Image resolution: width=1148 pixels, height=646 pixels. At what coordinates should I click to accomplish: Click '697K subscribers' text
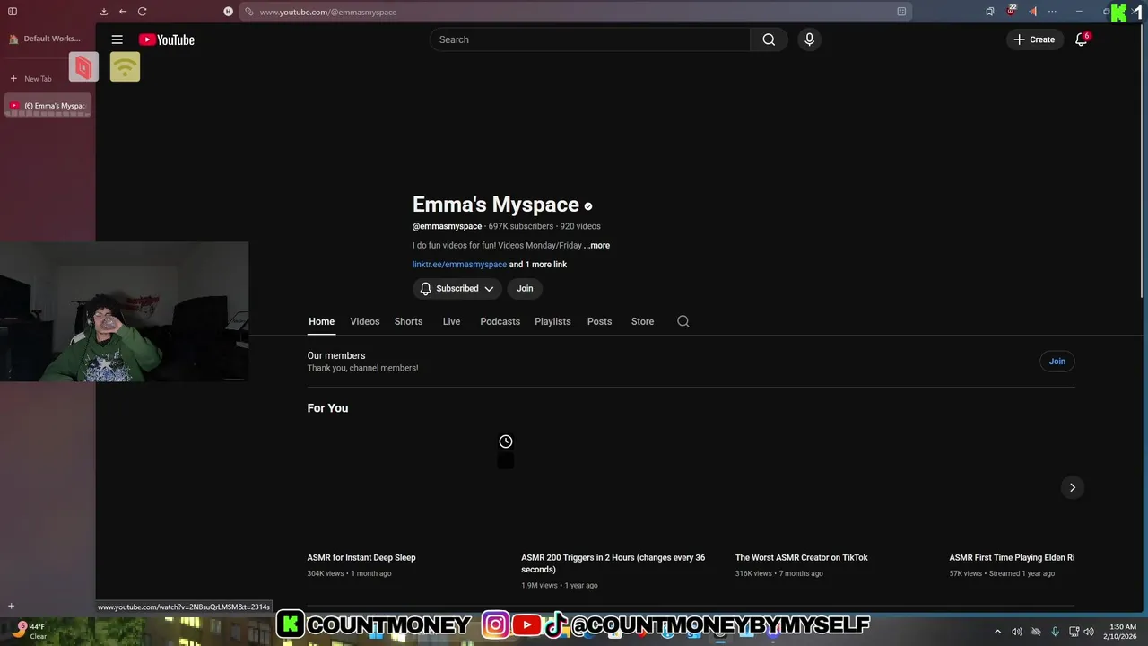point(520,226)
